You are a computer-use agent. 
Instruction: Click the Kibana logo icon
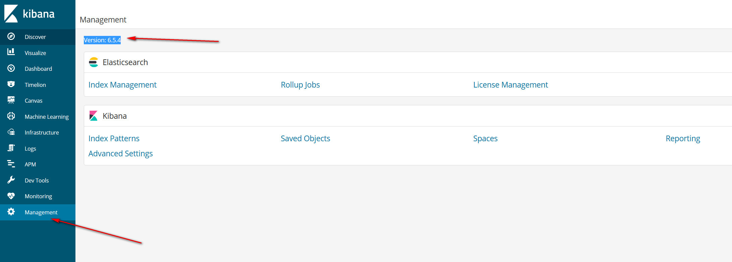tap(11, 14)
